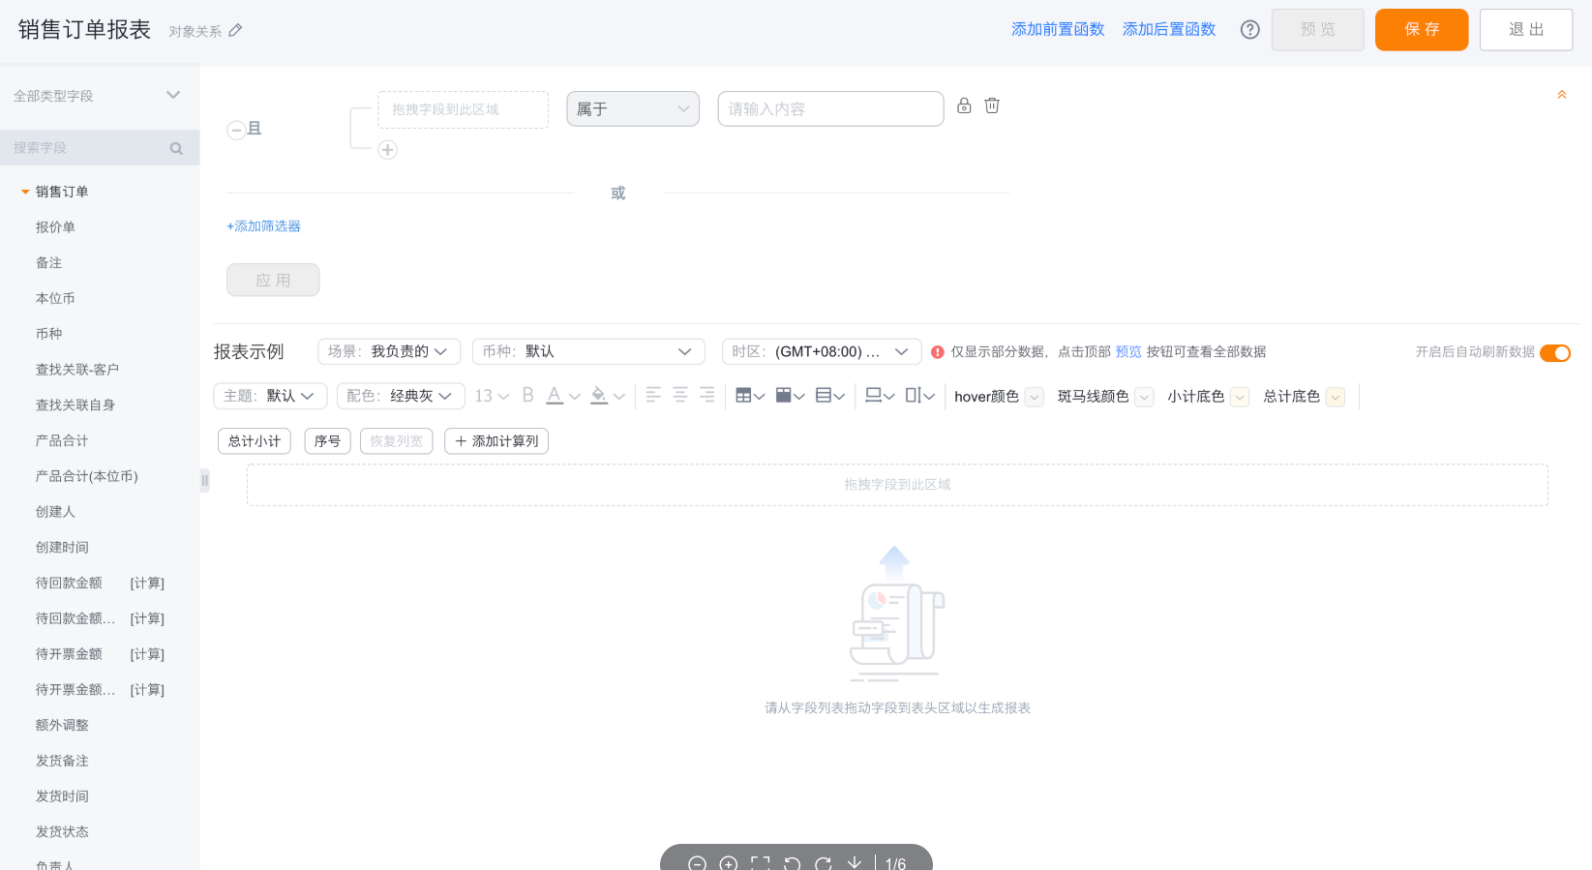Click the table grid border icon
This screenshot has width=1592, height=870.
[744, 396]
